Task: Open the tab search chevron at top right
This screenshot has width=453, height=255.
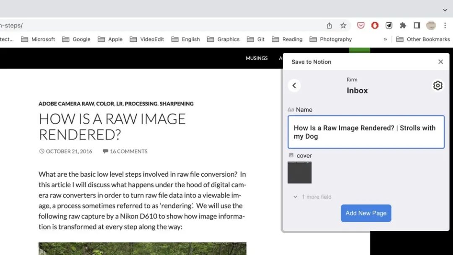Action: [445, 10]
